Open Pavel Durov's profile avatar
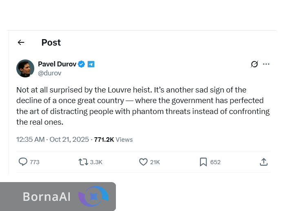This screenshot has height=211, width=293. point(25,68)
